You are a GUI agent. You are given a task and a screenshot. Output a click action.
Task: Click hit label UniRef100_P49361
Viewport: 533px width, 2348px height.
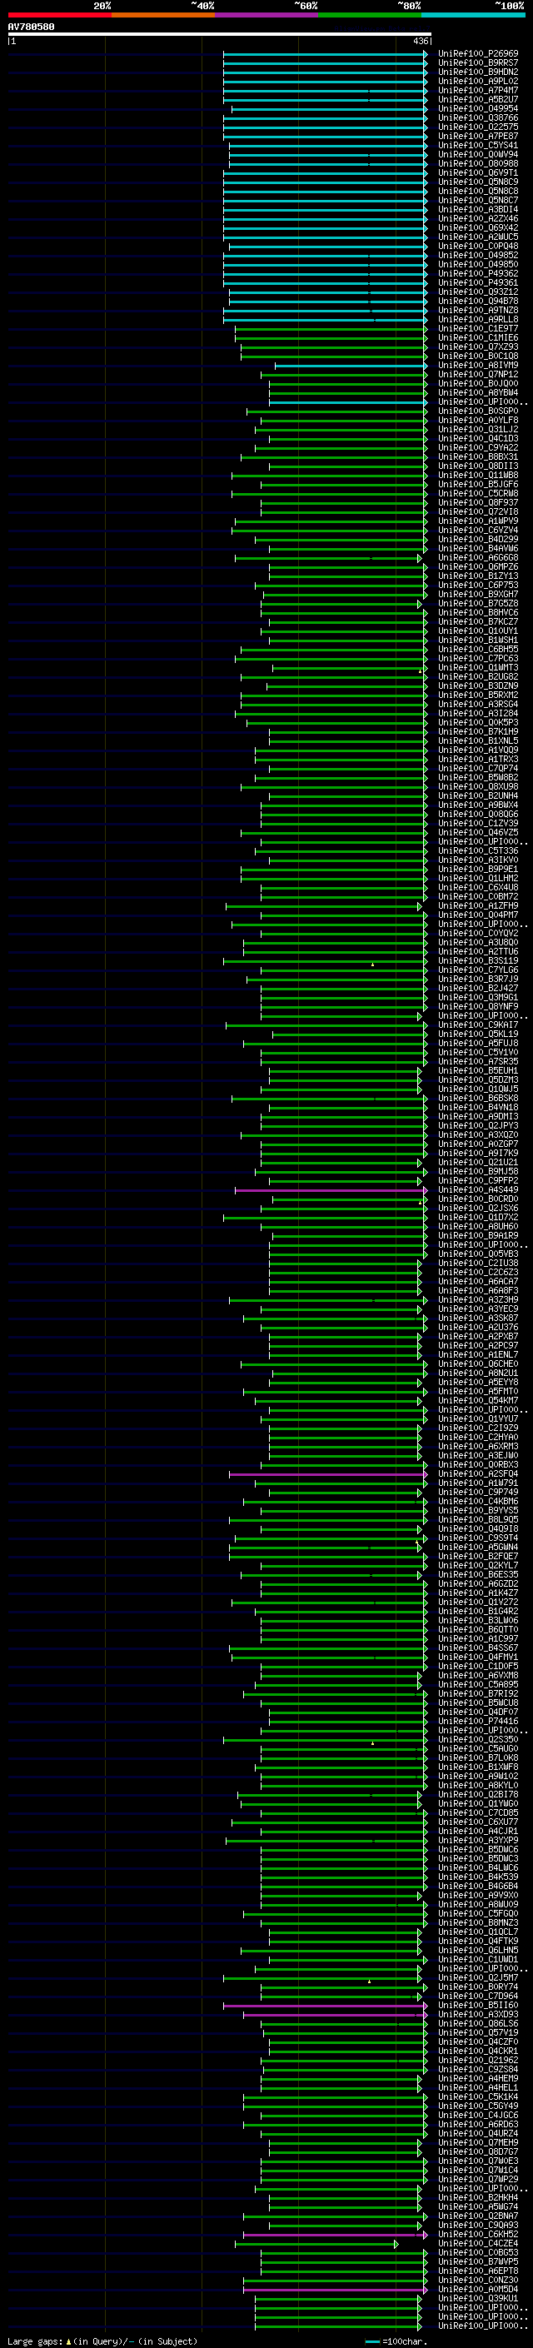(478, 282)
